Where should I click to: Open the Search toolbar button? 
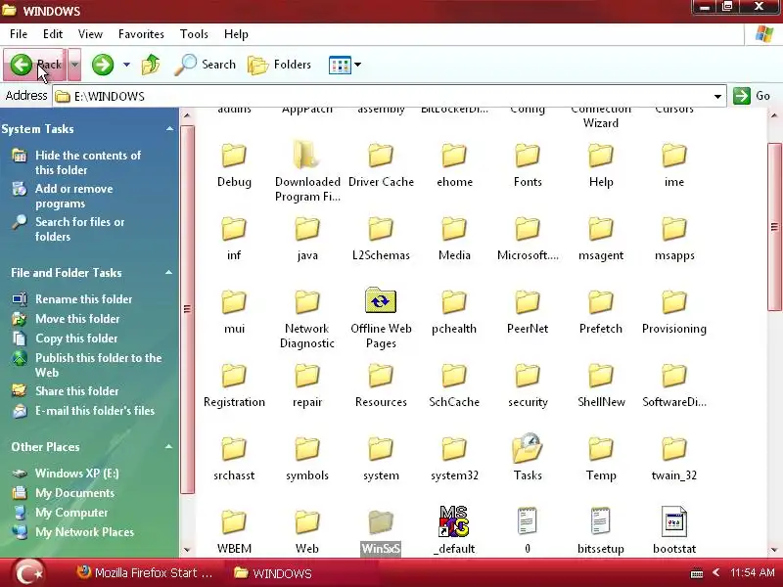tap(206, 65)
